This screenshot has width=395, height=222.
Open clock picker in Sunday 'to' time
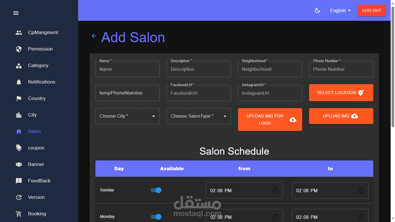tap(361, 190)
